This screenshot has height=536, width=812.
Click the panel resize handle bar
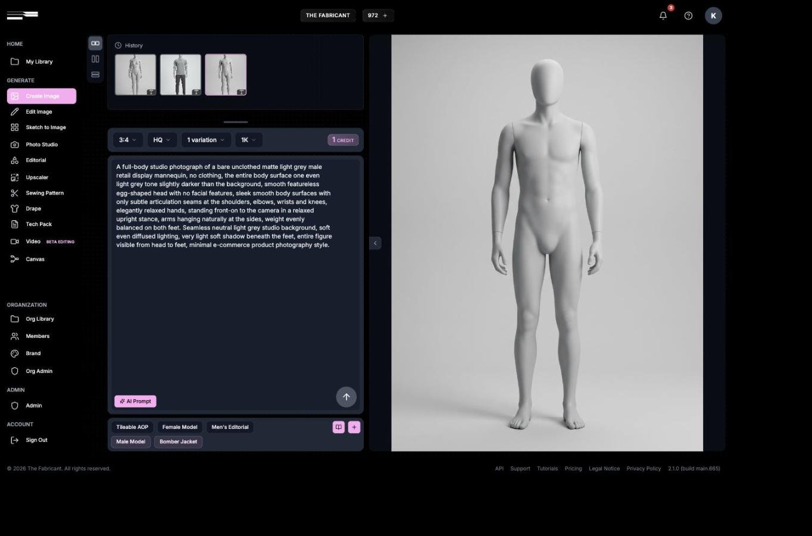(236, 122)
